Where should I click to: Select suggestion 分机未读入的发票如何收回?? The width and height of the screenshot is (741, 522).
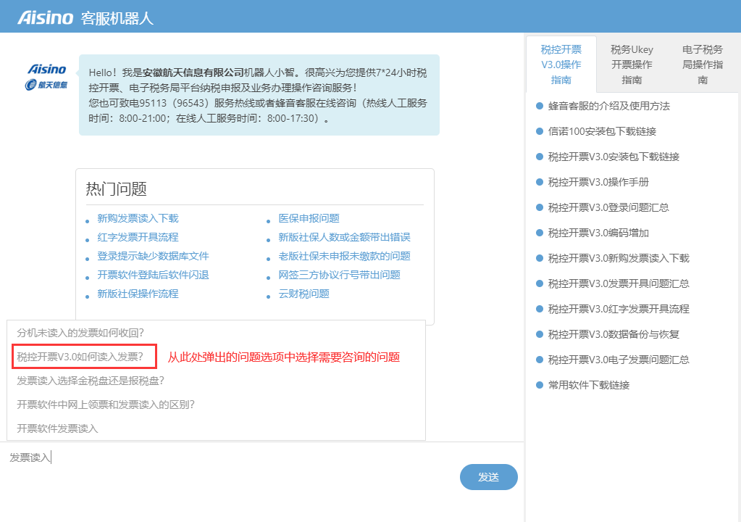click(x=216, y=333)
